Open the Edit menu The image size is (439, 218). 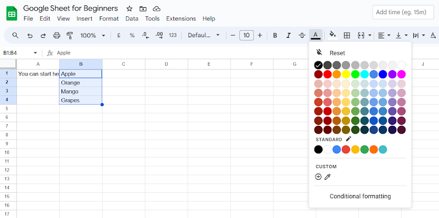(x=45, y=19)
